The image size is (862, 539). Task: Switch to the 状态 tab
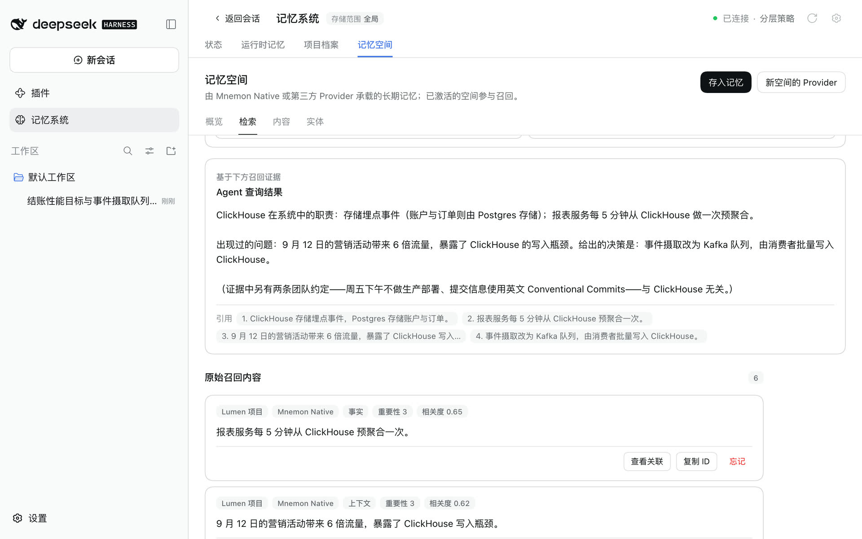pos(214,45)
